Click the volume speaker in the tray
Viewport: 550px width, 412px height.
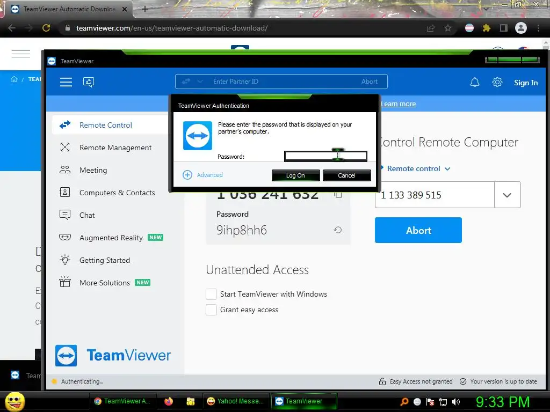pos(456,401)
